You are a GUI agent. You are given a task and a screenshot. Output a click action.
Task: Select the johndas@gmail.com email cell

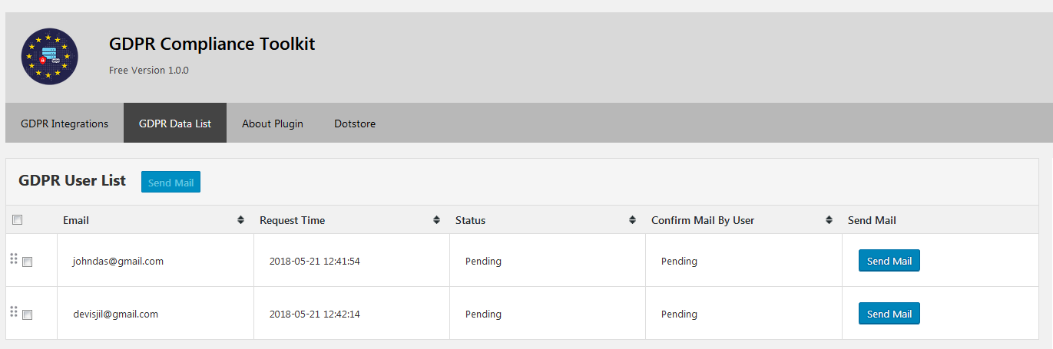pyautogui.click(x=155, y=261)
